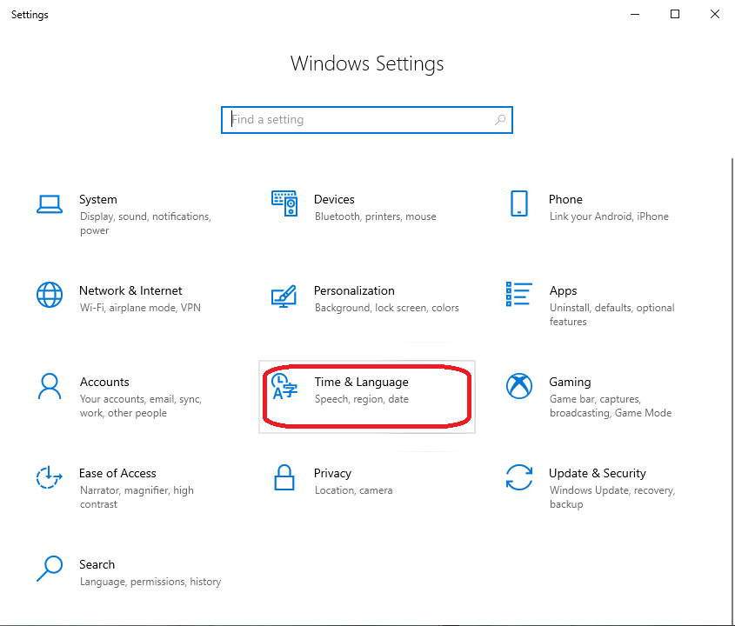Image resolution: width=735 pixels, height=626 pixels.
Task: Go to the Personalization settings label
Action: [x=354, y=291]
